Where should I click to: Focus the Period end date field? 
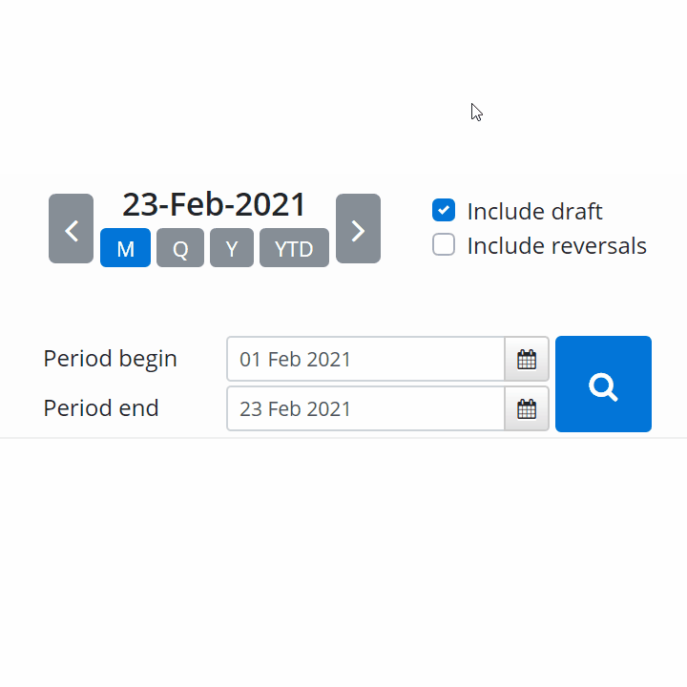click(x=365, y=408)
